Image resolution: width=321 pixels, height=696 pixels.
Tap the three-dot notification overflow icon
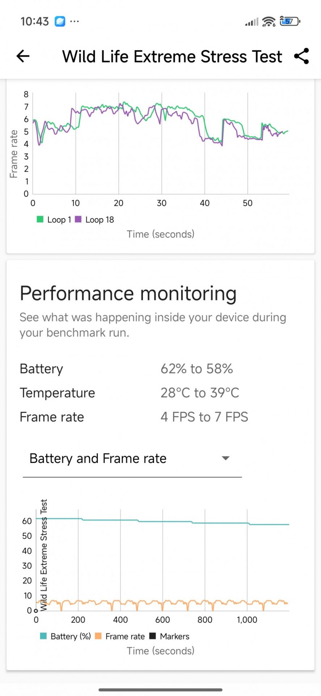click(75, 21)
